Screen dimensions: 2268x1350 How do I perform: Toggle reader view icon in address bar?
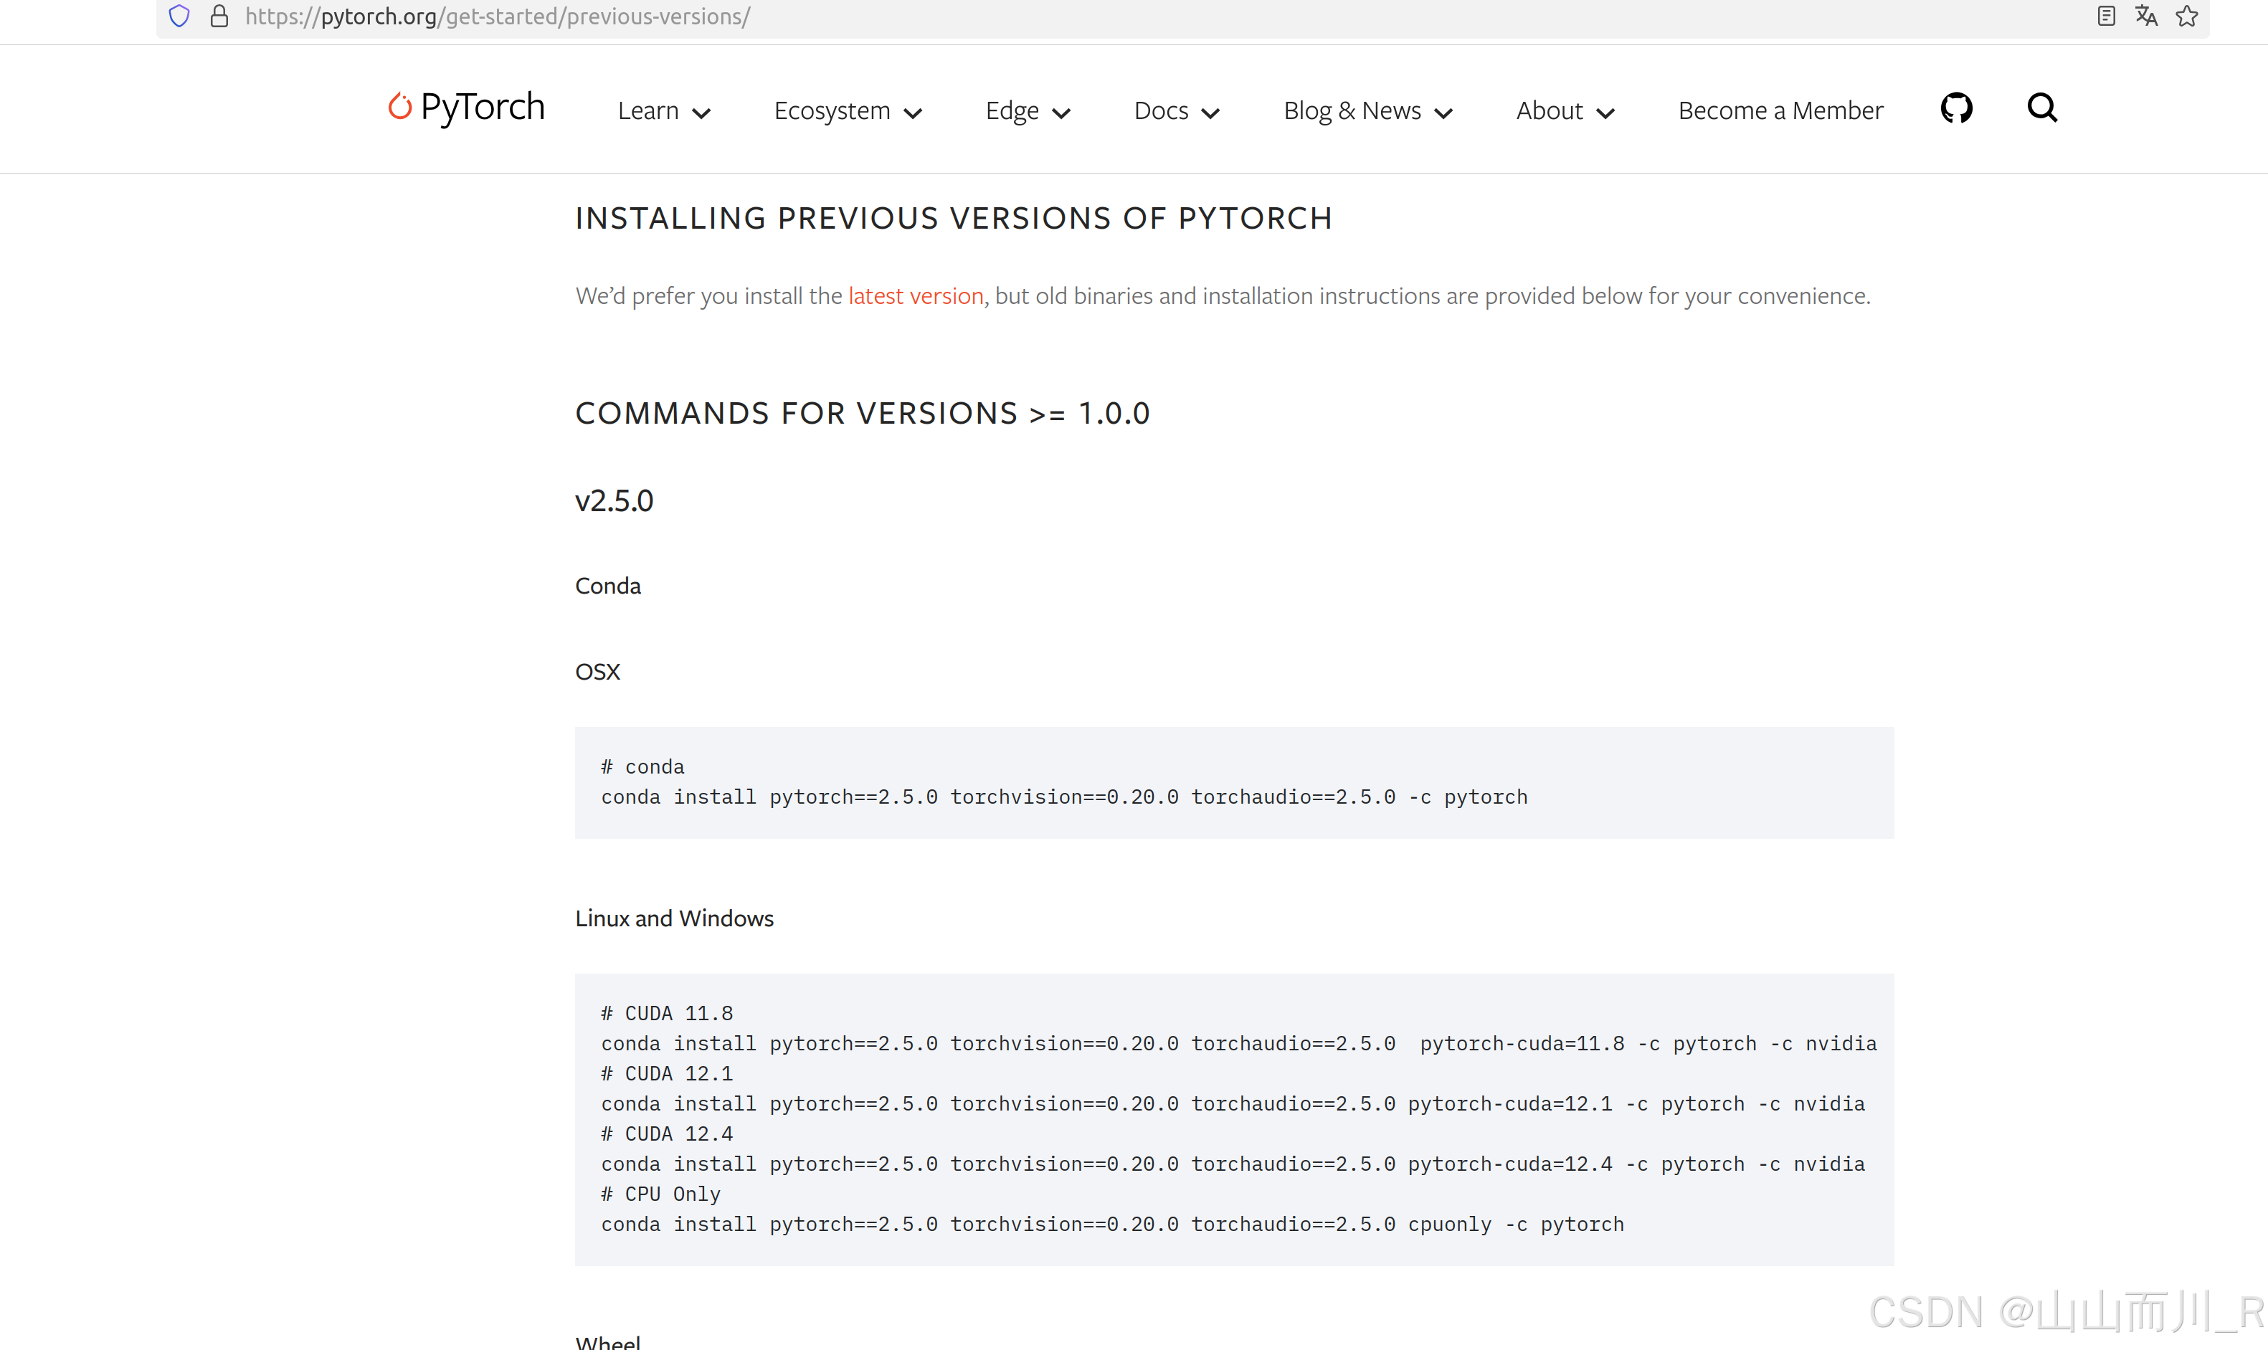tap(2106, 16)
